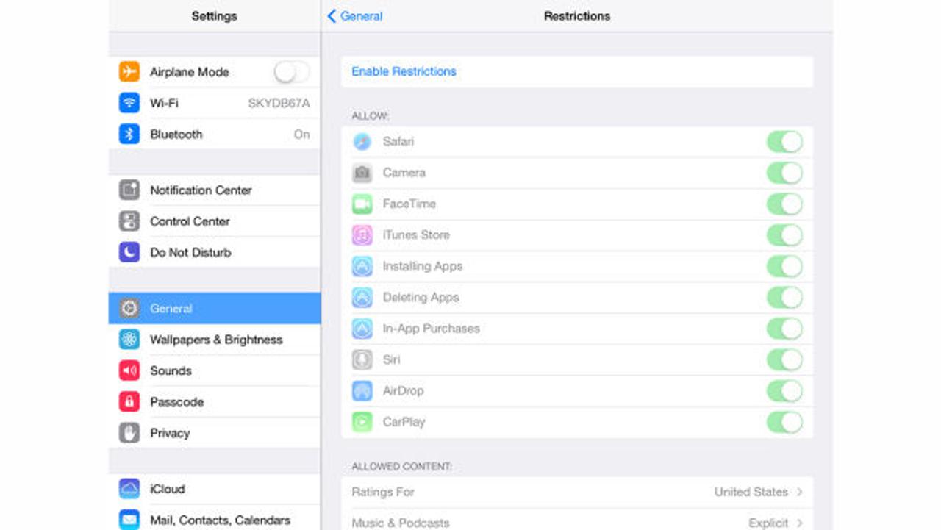Image resolution: width=941 pixels, height=530 pixels.
Task: Tap the Airplane Mode orange icon
Action: click(x=129, y=71)
